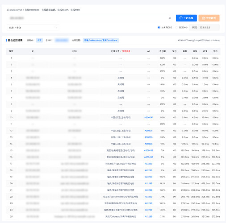Click the www.kk.yun breadcrumb link
Image resolution: width=226 pixels, height=223 pixels.
click(16, 10)
